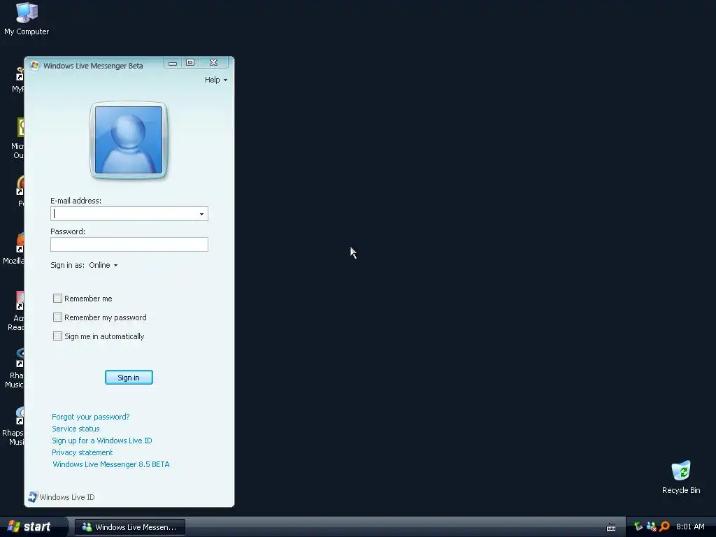
Task: Expand the e-mail address dropdown arrow
Action: click(x=201, y=214)
